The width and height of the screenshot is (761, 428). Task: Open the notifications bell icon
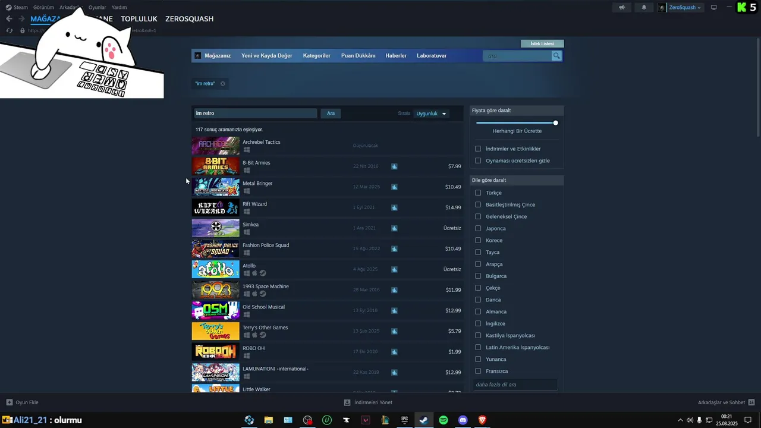pos(644,8)
